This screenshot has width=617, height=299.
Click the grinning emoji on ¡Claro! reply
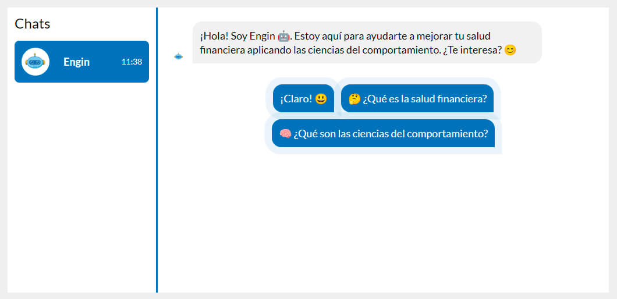(321, 99)
